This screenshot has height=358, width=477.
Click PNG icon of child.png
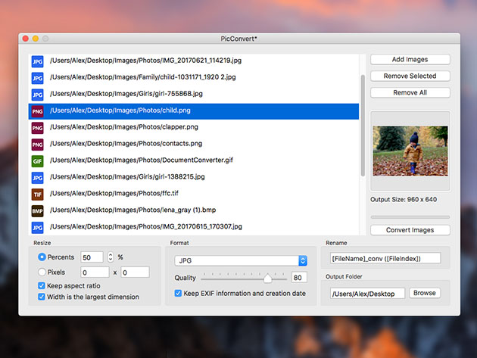[37, 111]
